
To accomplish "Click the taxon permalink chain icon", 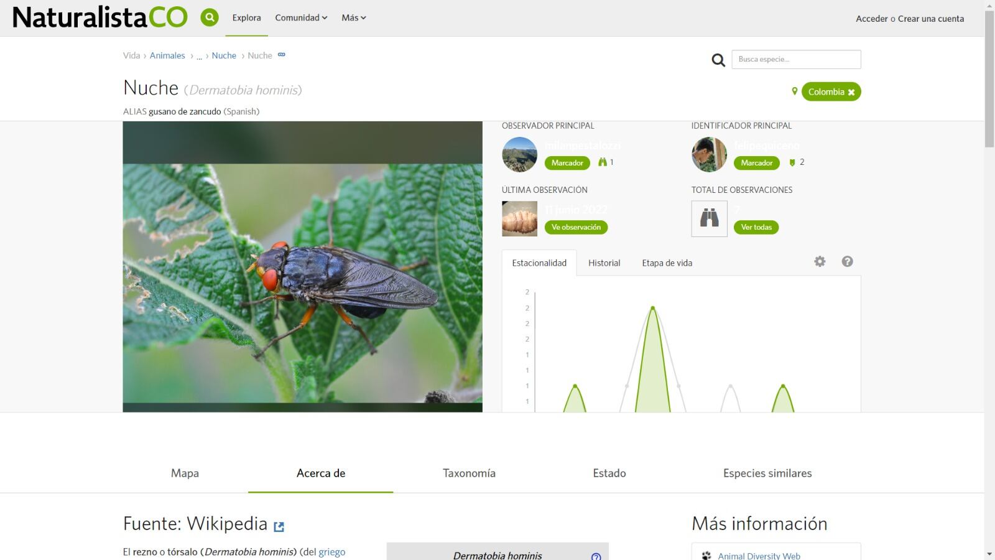I will [x=282, y=55].
